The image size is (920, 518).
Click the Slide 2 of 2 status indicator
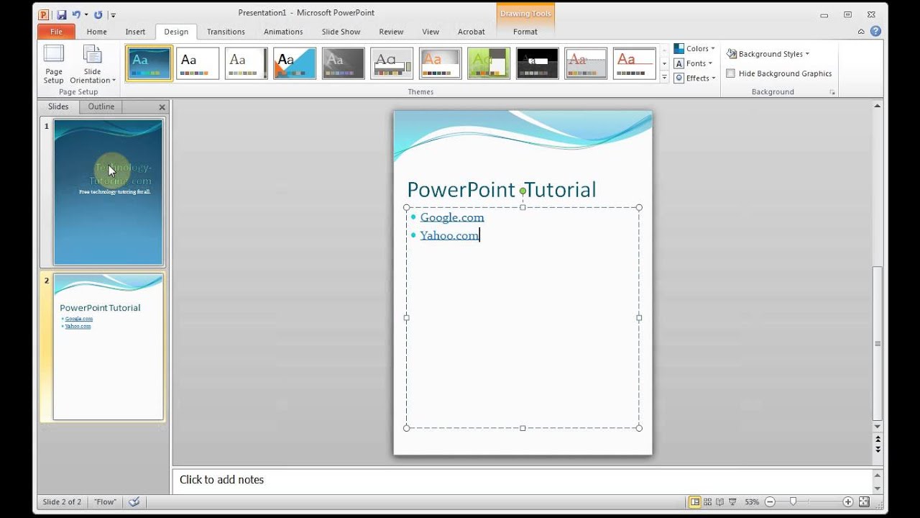coord(62,502)
